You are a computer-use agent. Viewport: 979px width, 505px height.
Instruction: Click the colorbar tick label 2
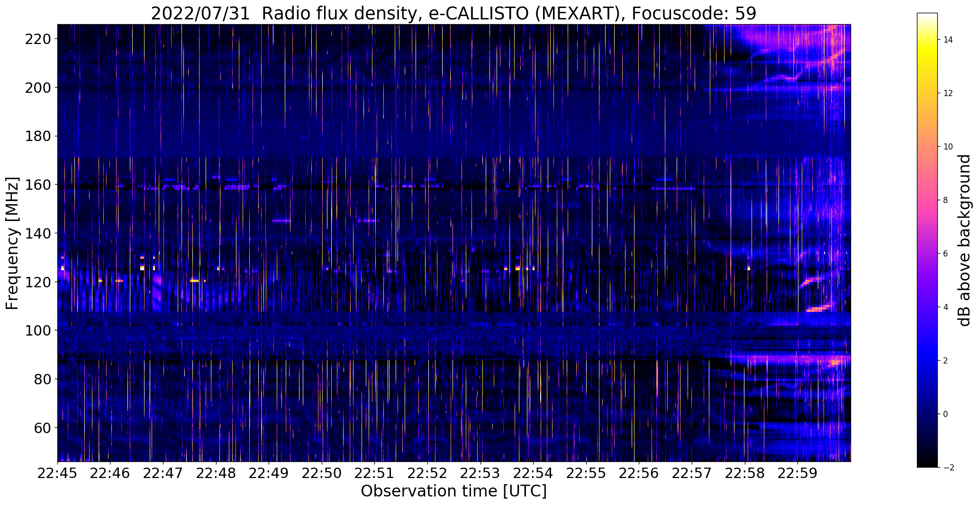pyautogui.click(x=946, y=361)
